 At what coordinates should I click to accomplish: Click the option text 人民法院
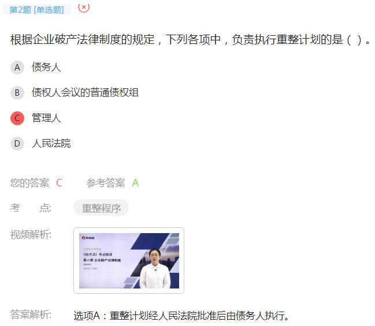pyautogui.click(x=51, y=143)
